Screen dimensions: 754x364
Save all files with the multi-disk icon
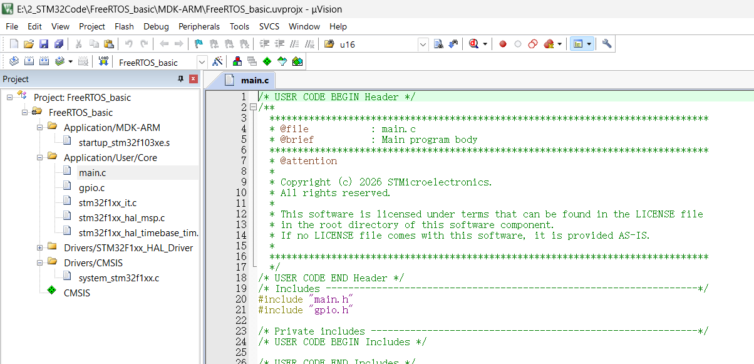[59, 44]
